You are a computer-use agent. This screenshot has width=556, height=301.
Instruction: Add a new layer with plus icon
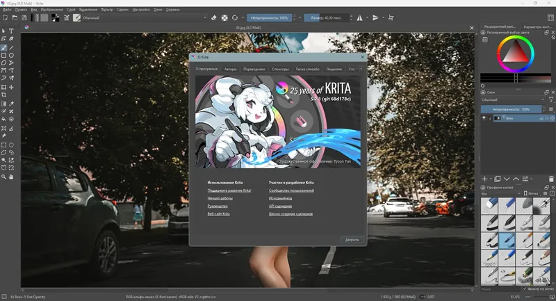[484, 179]
